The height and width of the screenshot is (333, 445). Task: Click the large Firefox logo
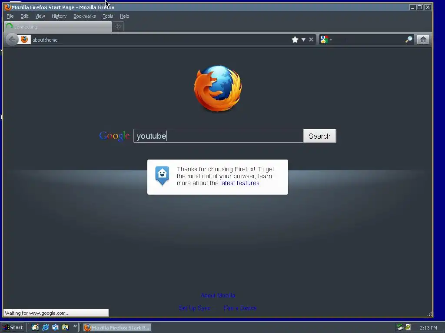[x=218, y=88]
